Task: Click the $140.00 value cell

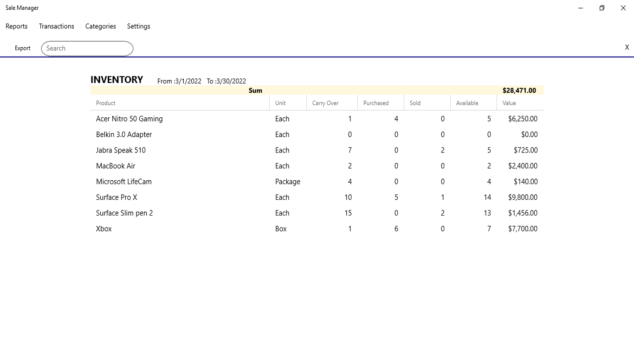Action: [526, 182]
